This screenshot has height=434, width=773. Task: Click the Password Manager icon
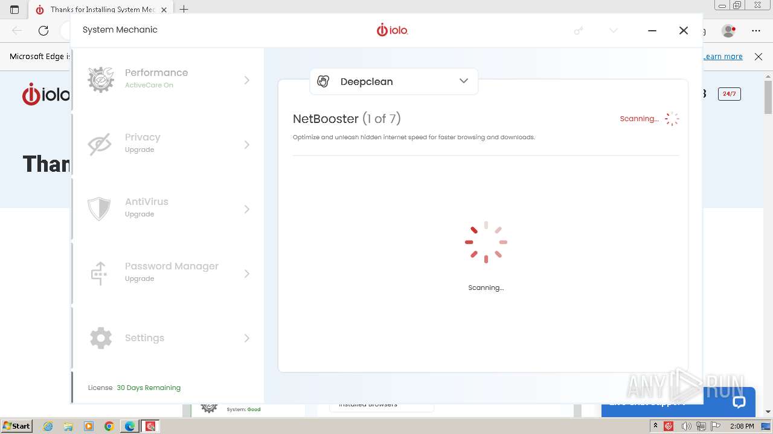(99, 274)
